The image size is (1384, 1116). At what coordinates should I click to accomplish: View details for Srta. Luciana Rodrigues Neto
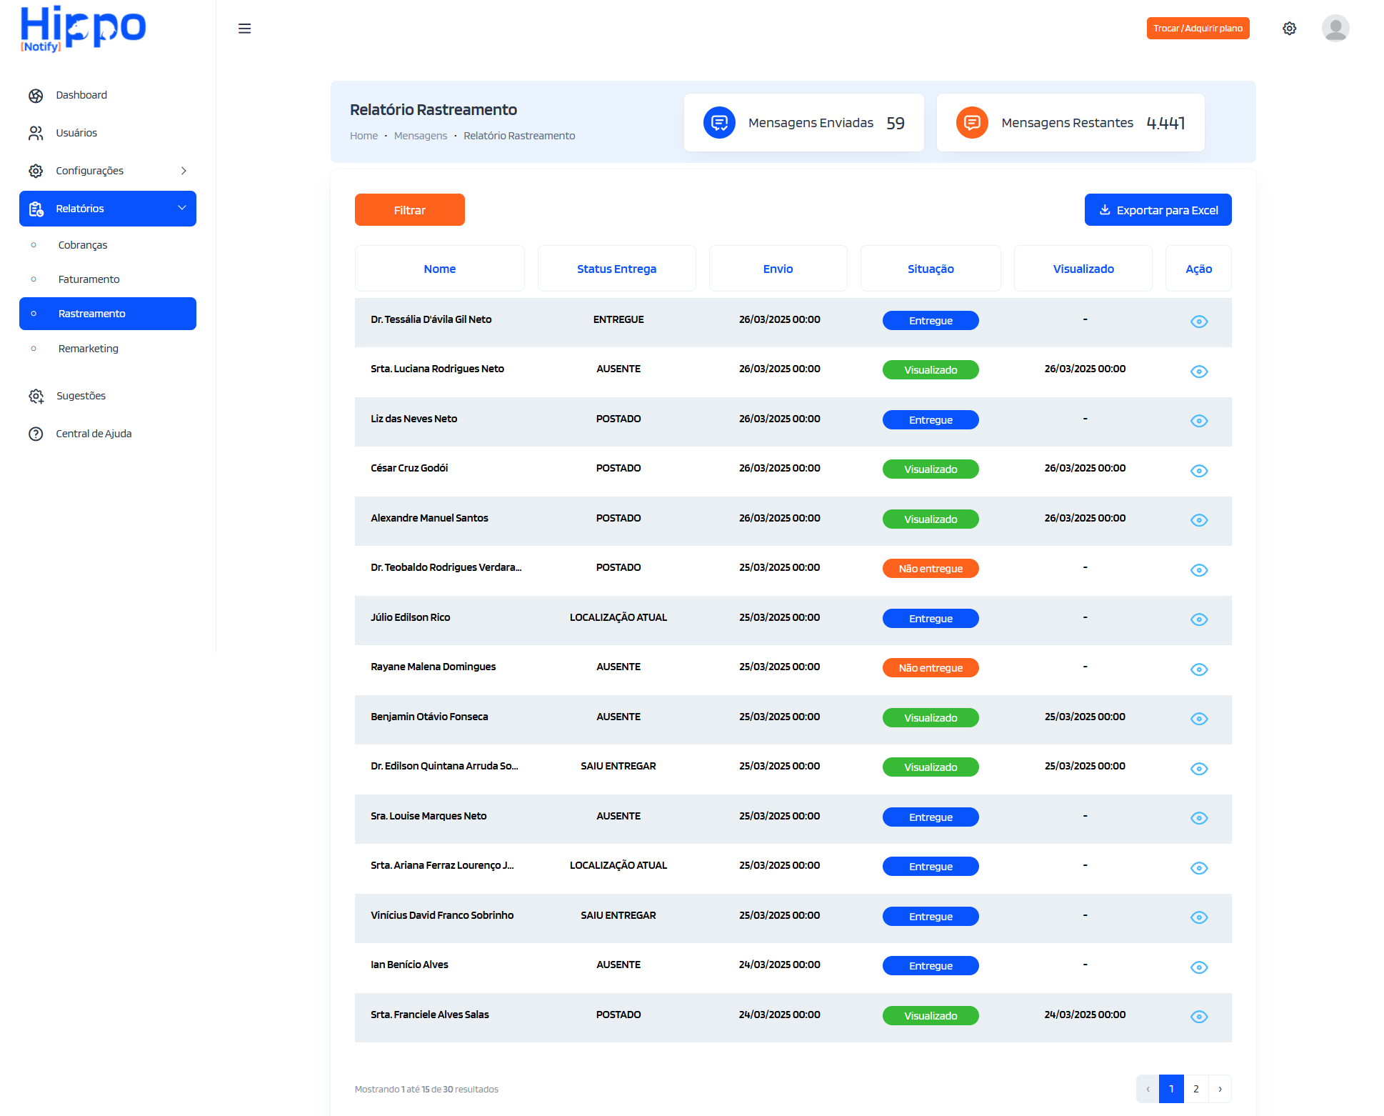(1199, 371)
